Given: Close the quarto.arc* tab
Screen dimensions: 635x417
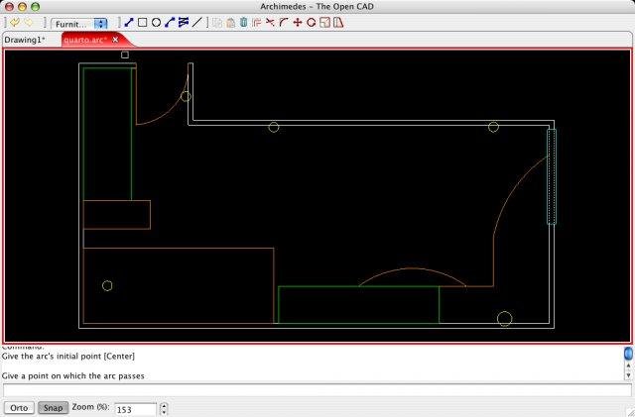Looking at the screenshot, I should (115, 40).
